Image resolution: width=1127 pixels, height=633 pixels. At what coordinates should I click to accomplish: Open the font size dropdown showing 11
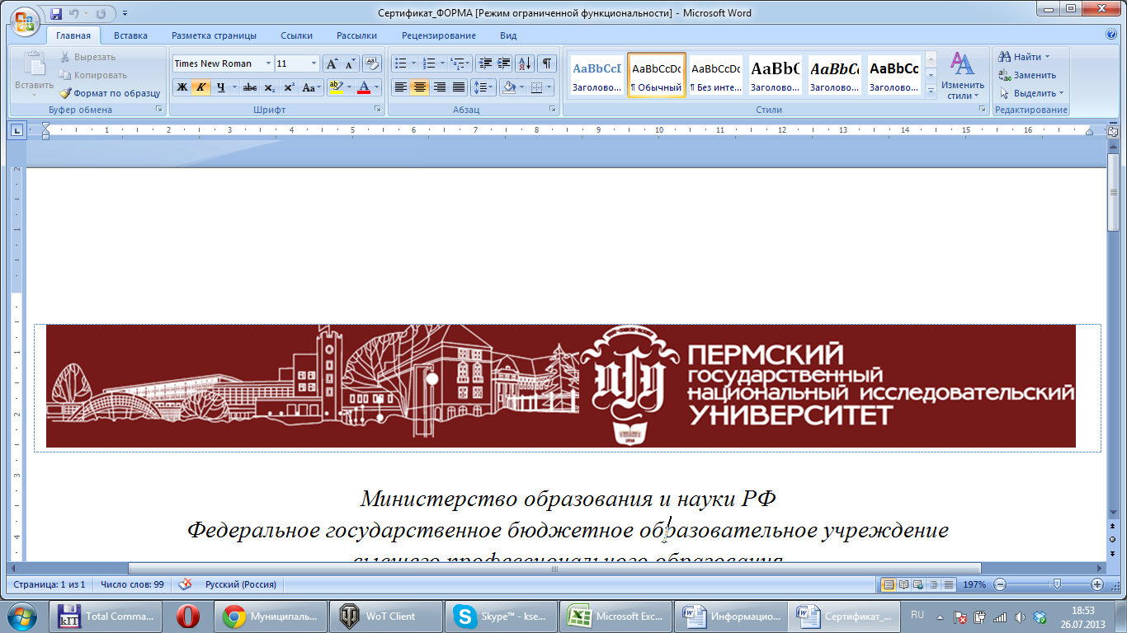(x=314, y=63)
